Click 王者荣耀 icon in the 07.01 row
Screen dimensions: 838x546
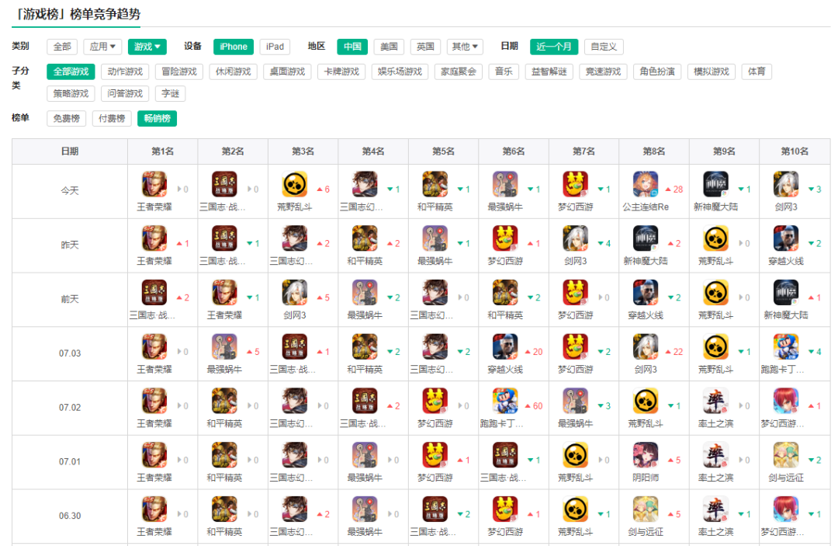(154, 455)
